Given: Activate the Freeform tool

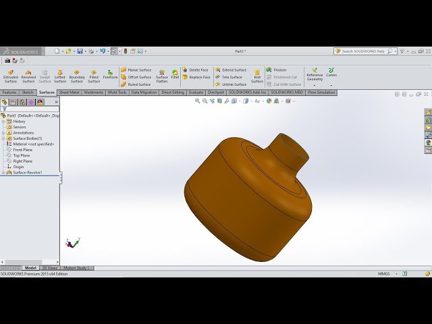Looking at the screenshot, I should tap(110, 74).
